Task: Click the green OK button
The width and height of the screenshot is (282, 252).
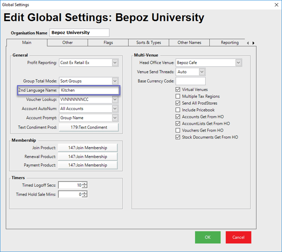Action: 208,237
